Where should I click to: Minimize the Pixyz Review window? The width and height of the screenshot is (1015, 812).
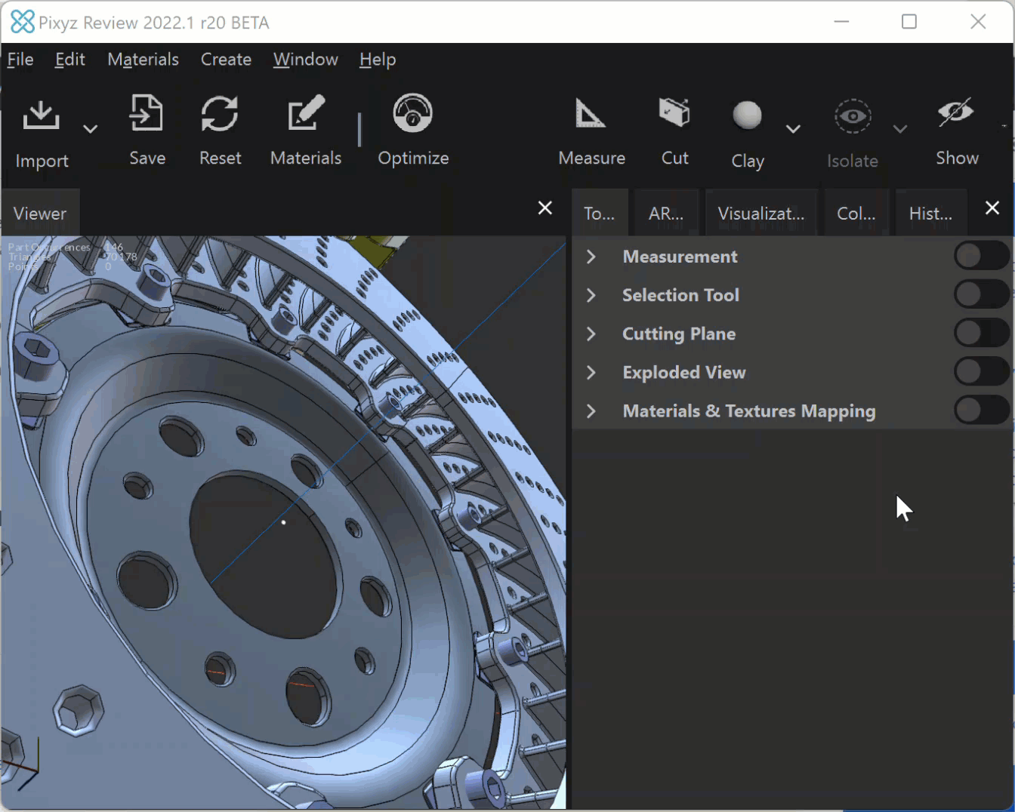[842, 22]
